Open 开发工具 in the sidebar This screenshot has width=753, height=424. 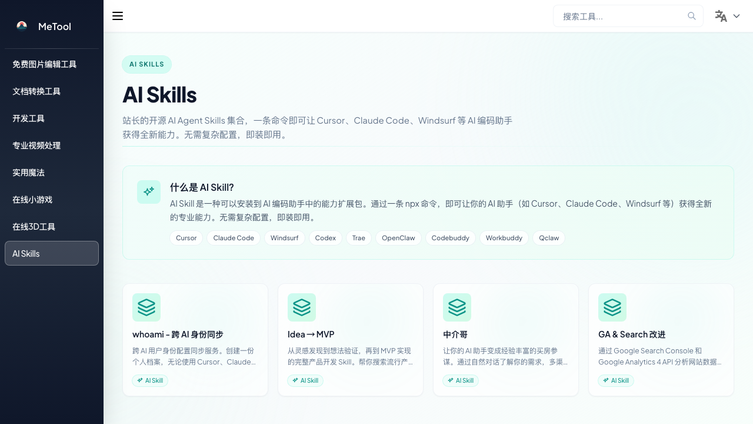(x=28, y=118)
